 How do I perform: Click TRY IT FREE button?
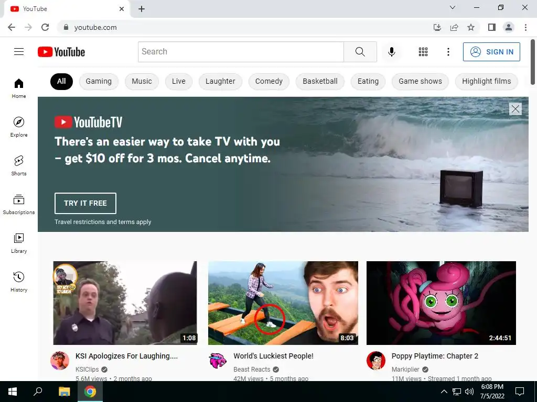85,203
